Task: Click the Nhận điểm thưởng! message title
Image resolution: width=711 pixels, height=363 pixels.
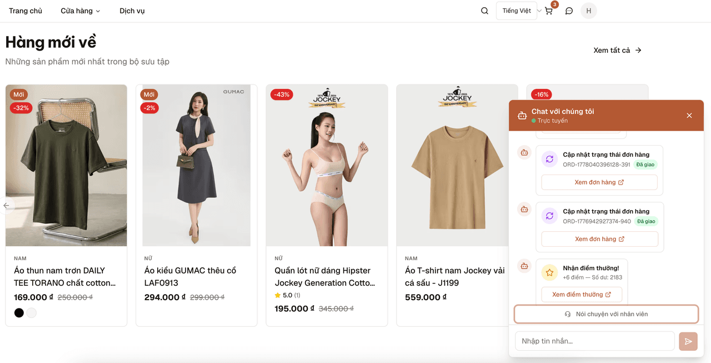Action: (x=591, y=268)
